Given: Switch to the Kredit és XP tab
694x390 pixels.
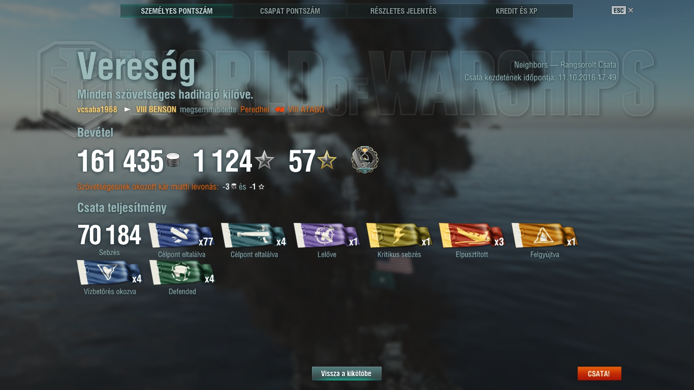Looking at the screenshot, I should click(517, 11).
